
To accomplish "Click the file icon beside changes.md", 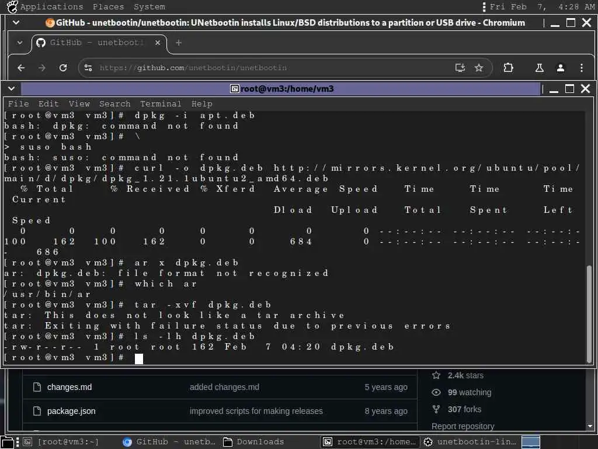I will click(37, 387).
